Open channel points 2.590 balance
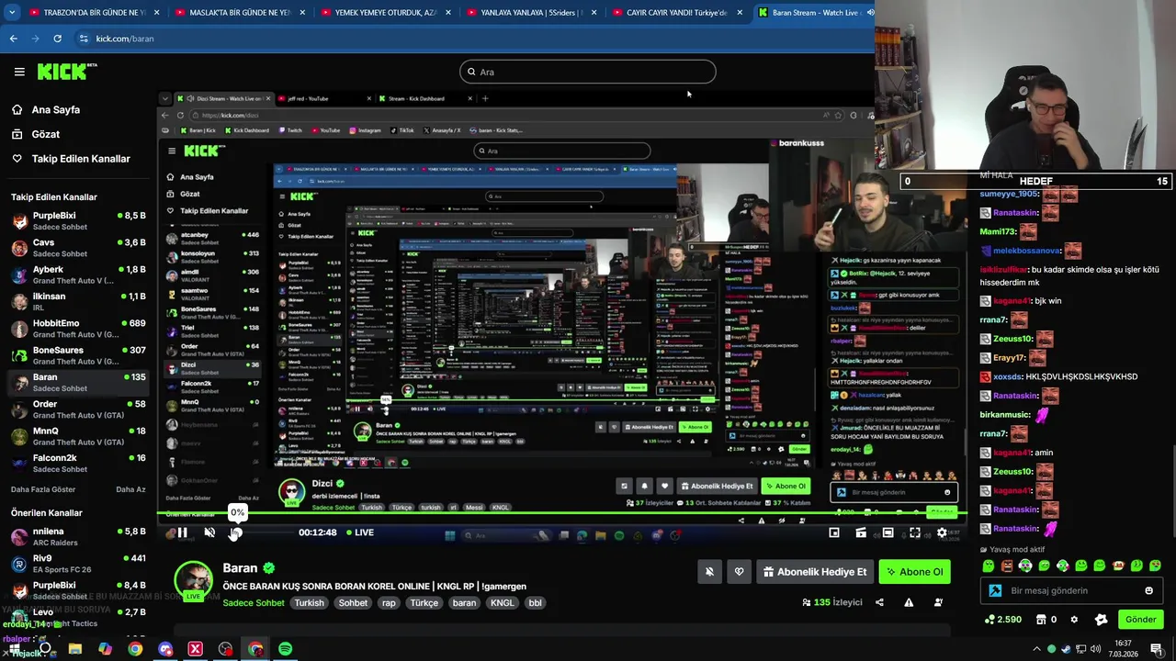Viewport: 1176px width, 661px height. (x=1002, y=620)
